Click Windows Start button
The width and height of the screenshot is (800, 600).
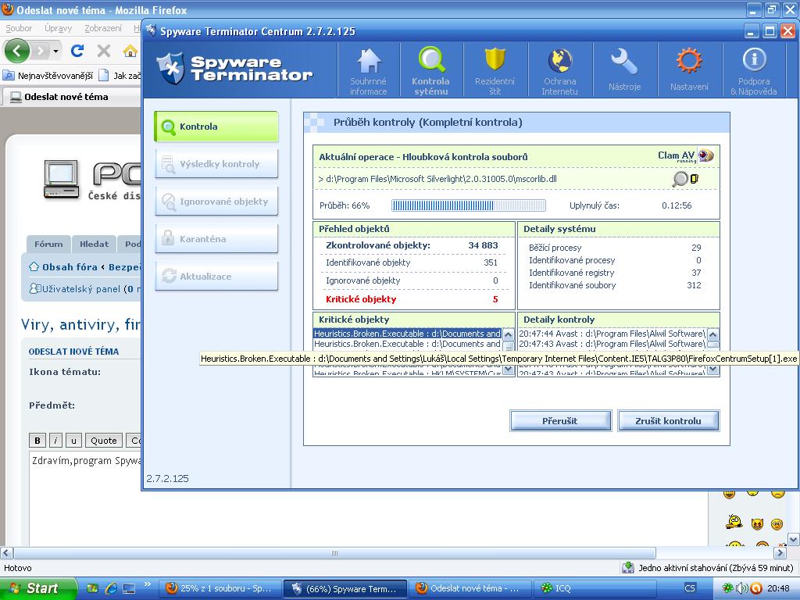38,588
